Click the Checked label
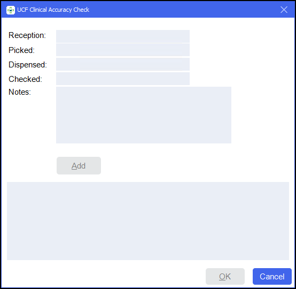This screenshot has height=289, width=296. pos(25,79)
